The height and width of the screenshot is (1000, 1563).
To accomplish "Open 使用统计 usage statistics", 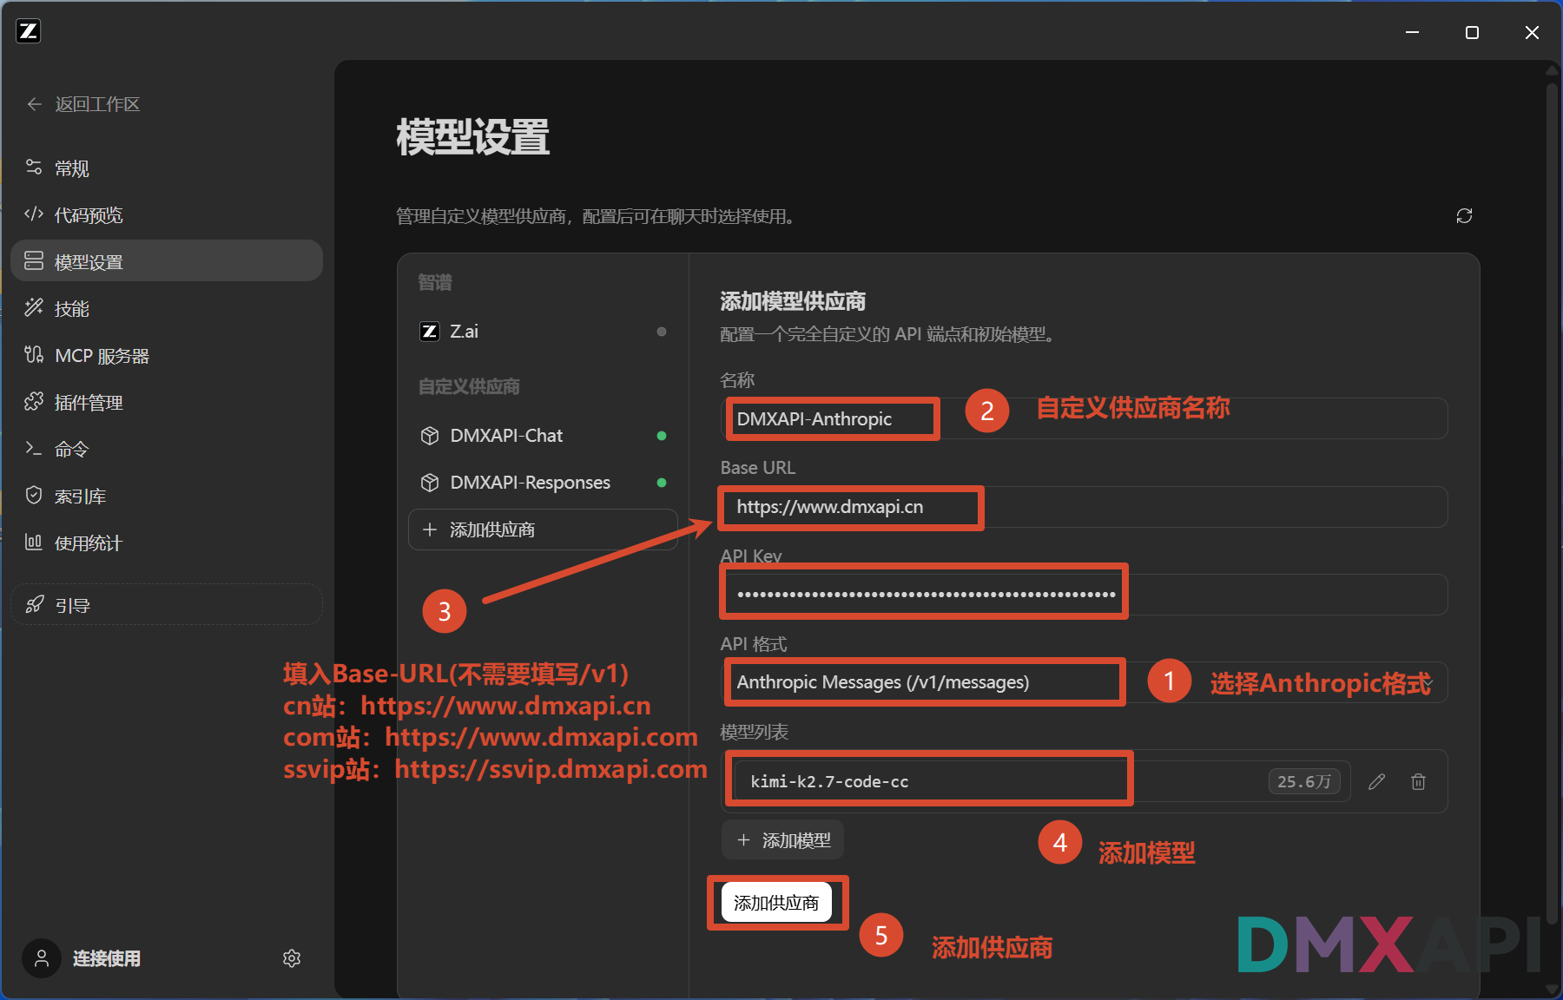I will (x=167, y=543).
